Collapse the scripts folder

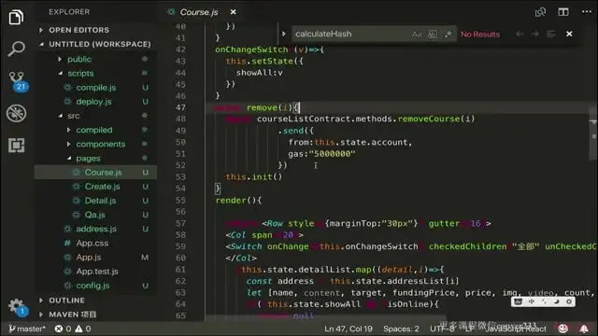point(80,73)
